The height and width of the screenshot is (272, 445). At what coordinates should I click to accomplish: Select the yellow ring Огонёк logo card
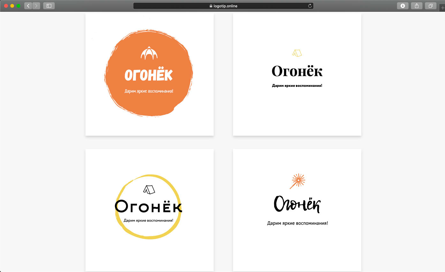(149, 210)
